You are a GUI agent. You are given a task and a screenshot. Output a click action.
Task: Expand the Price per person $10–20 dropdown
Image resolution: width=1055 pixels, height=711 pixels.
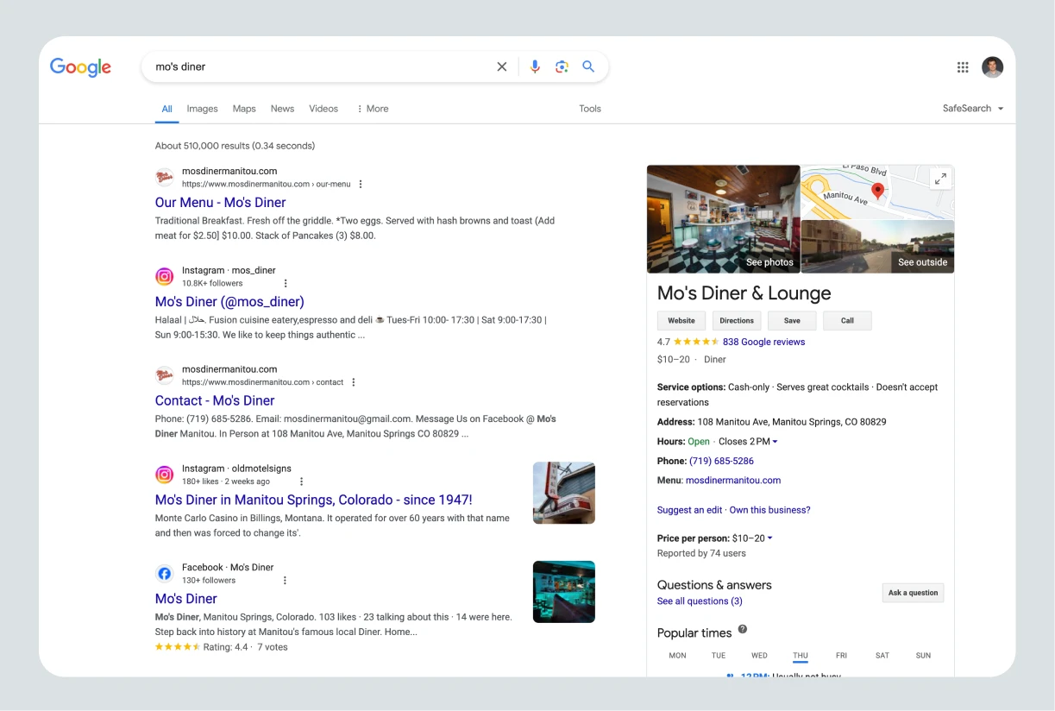point(752,538)
